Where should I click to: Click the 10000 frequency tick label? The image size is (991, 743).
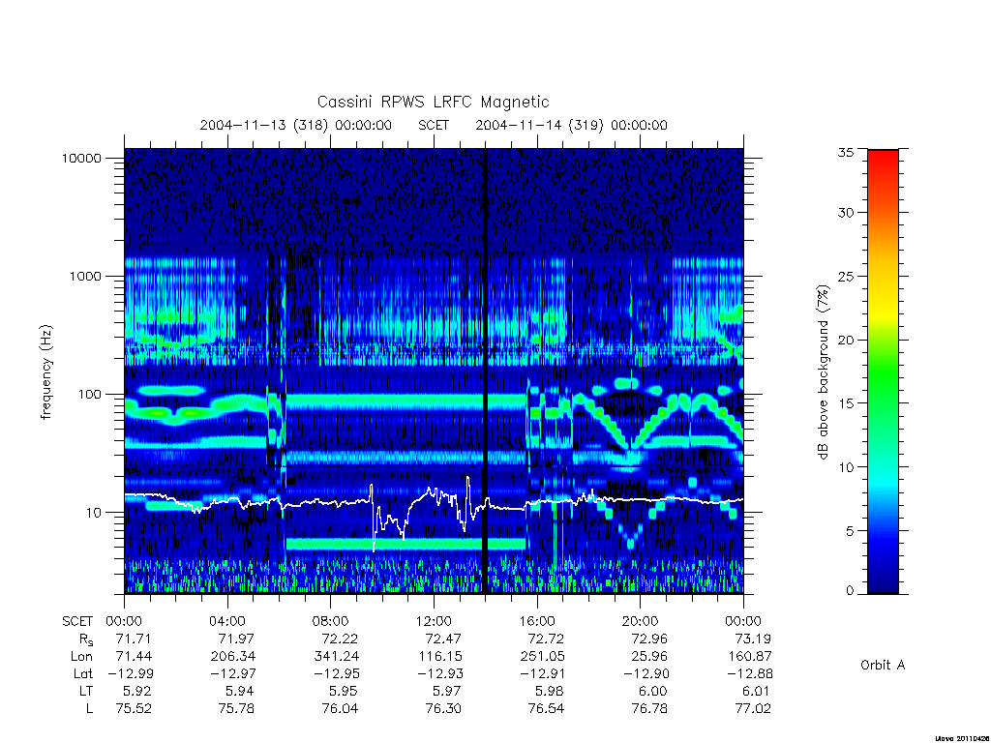[81, 158]
